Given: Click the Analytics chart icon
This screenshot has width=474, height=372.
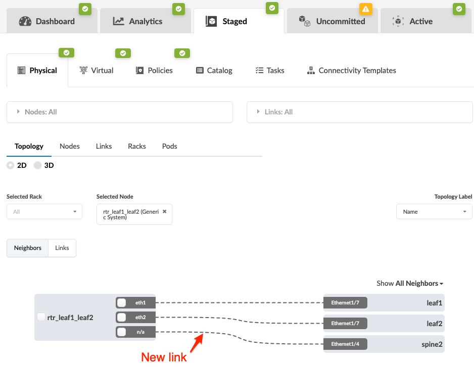Looking at the screenshot, I should (x=119, y=21).
